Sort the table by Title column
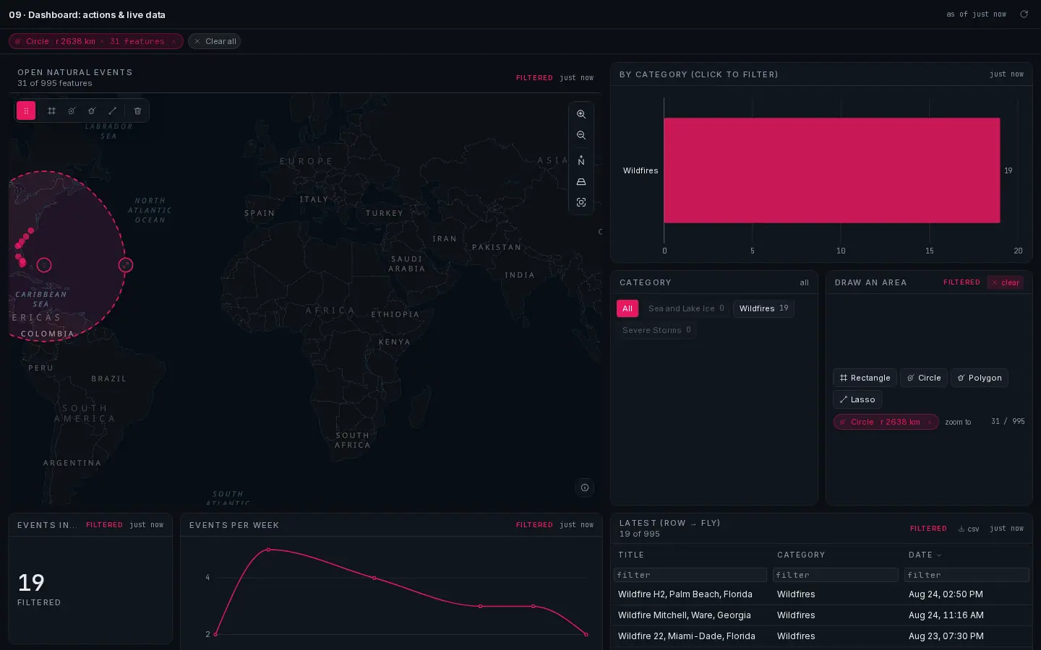The height and width of the screenshot is (650, 1041). click(631, 555)
